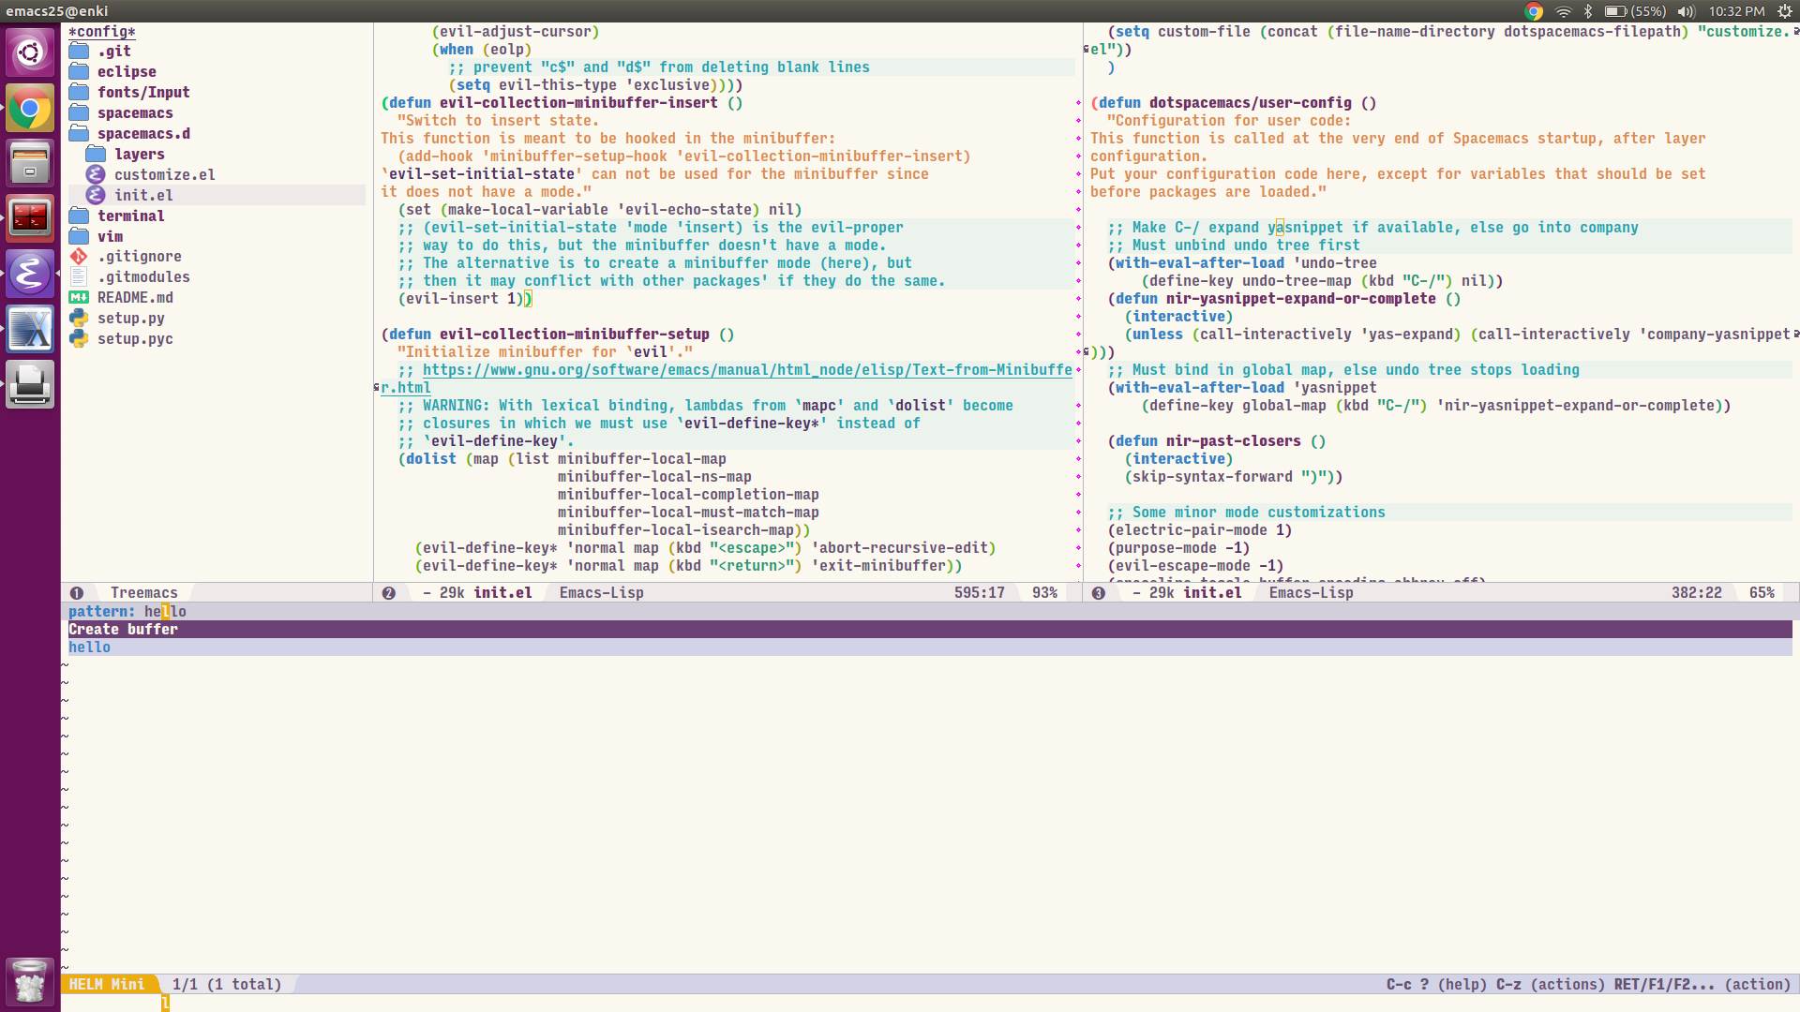Click the Python icon beside setup.py

click(x=79, y=318)
